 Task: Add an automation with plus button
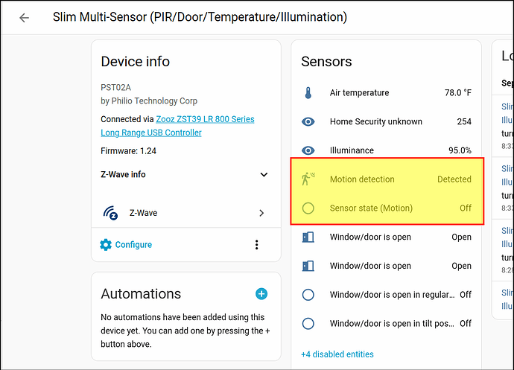click(261, 294)
